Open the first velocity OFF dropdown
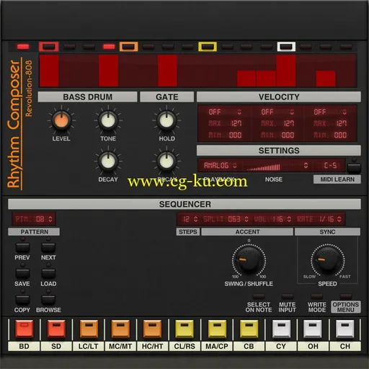This screenshot has width=369, height=369. click(x=225, y=112)
